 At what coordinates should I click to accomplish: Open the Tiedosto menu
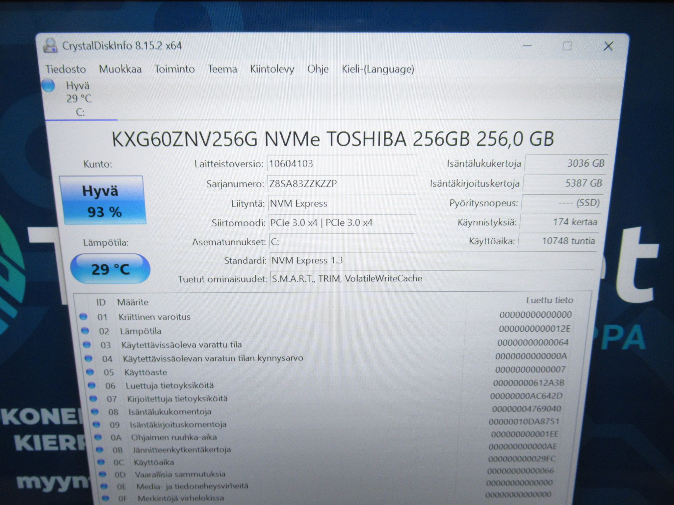pyautogui.click(x=65, y=69)
